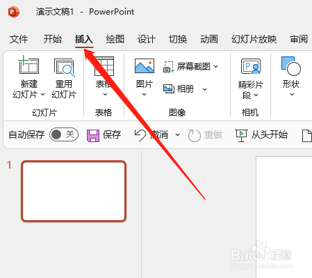Open the 设计 (Design) tab

tap(147, 39)
